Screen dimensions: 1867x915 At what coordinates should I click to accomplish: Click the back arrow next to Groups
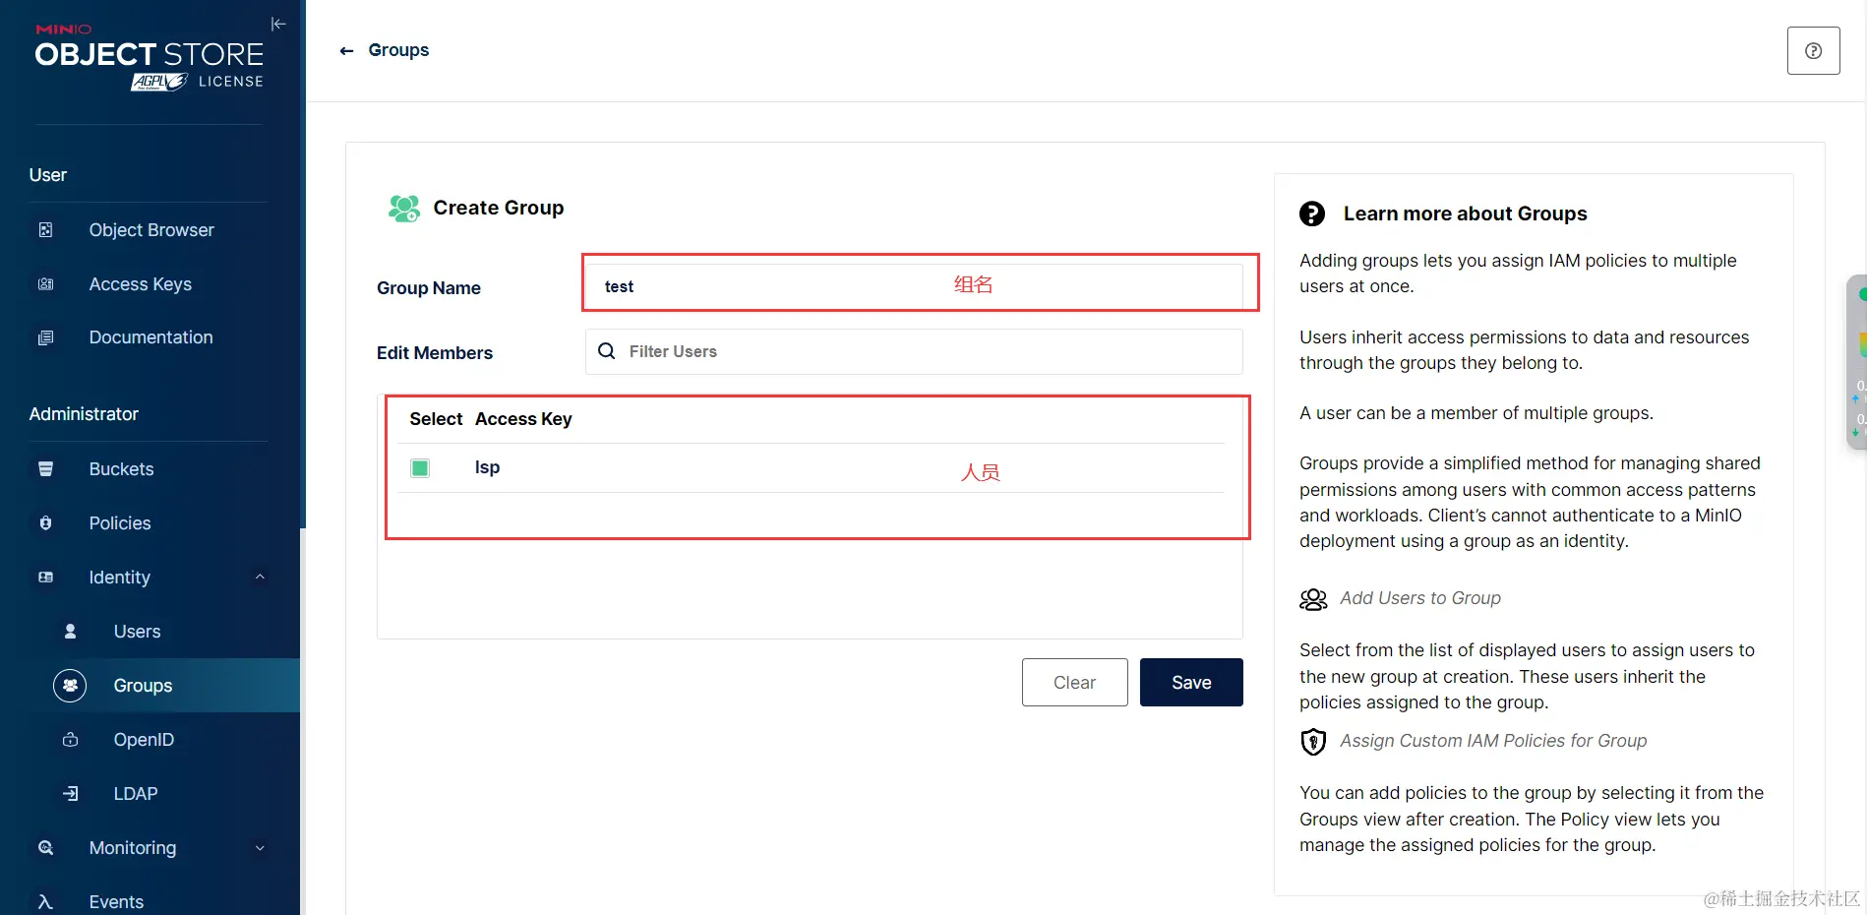(346, 51)
